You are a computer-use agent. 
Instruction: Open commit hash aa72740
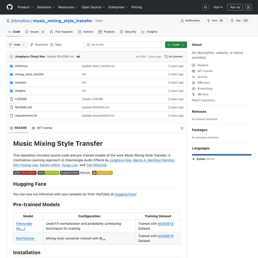point(141,57)
